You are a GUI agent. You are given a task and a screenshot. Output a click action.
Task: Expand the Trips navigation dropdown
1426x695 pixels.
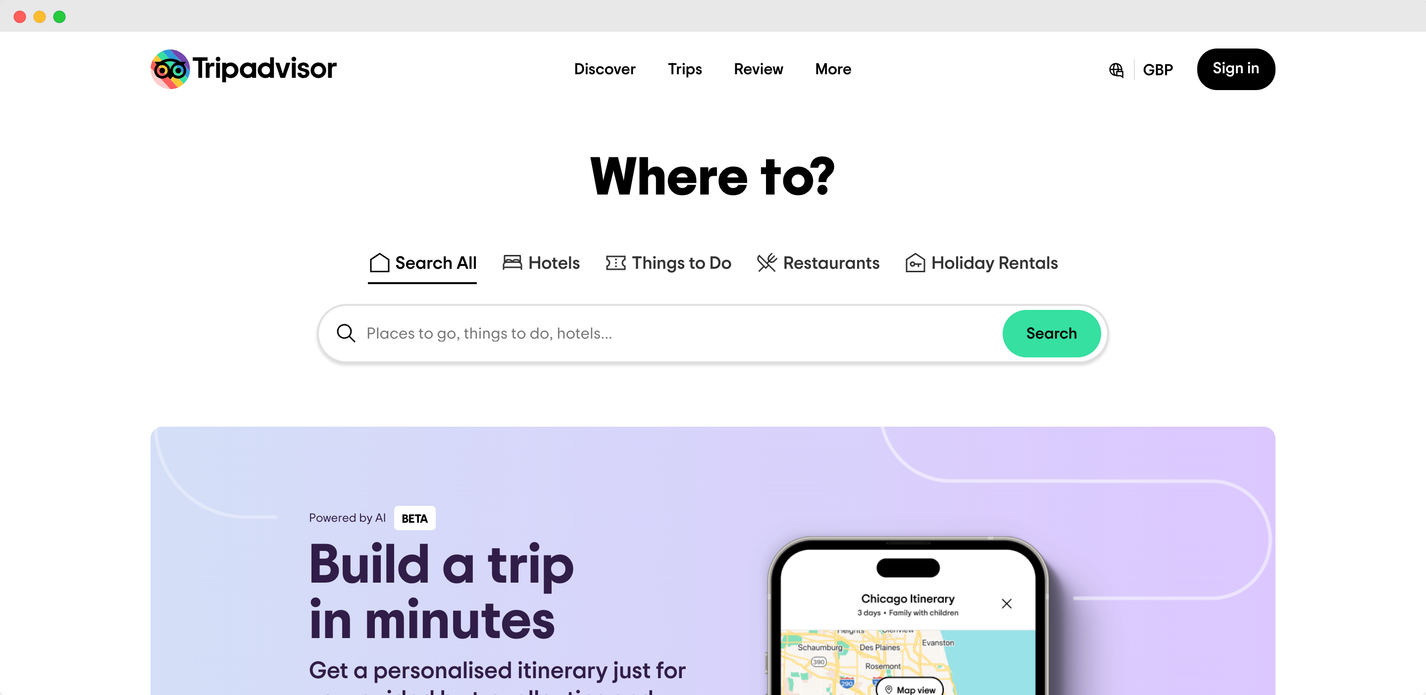(685, 68)
